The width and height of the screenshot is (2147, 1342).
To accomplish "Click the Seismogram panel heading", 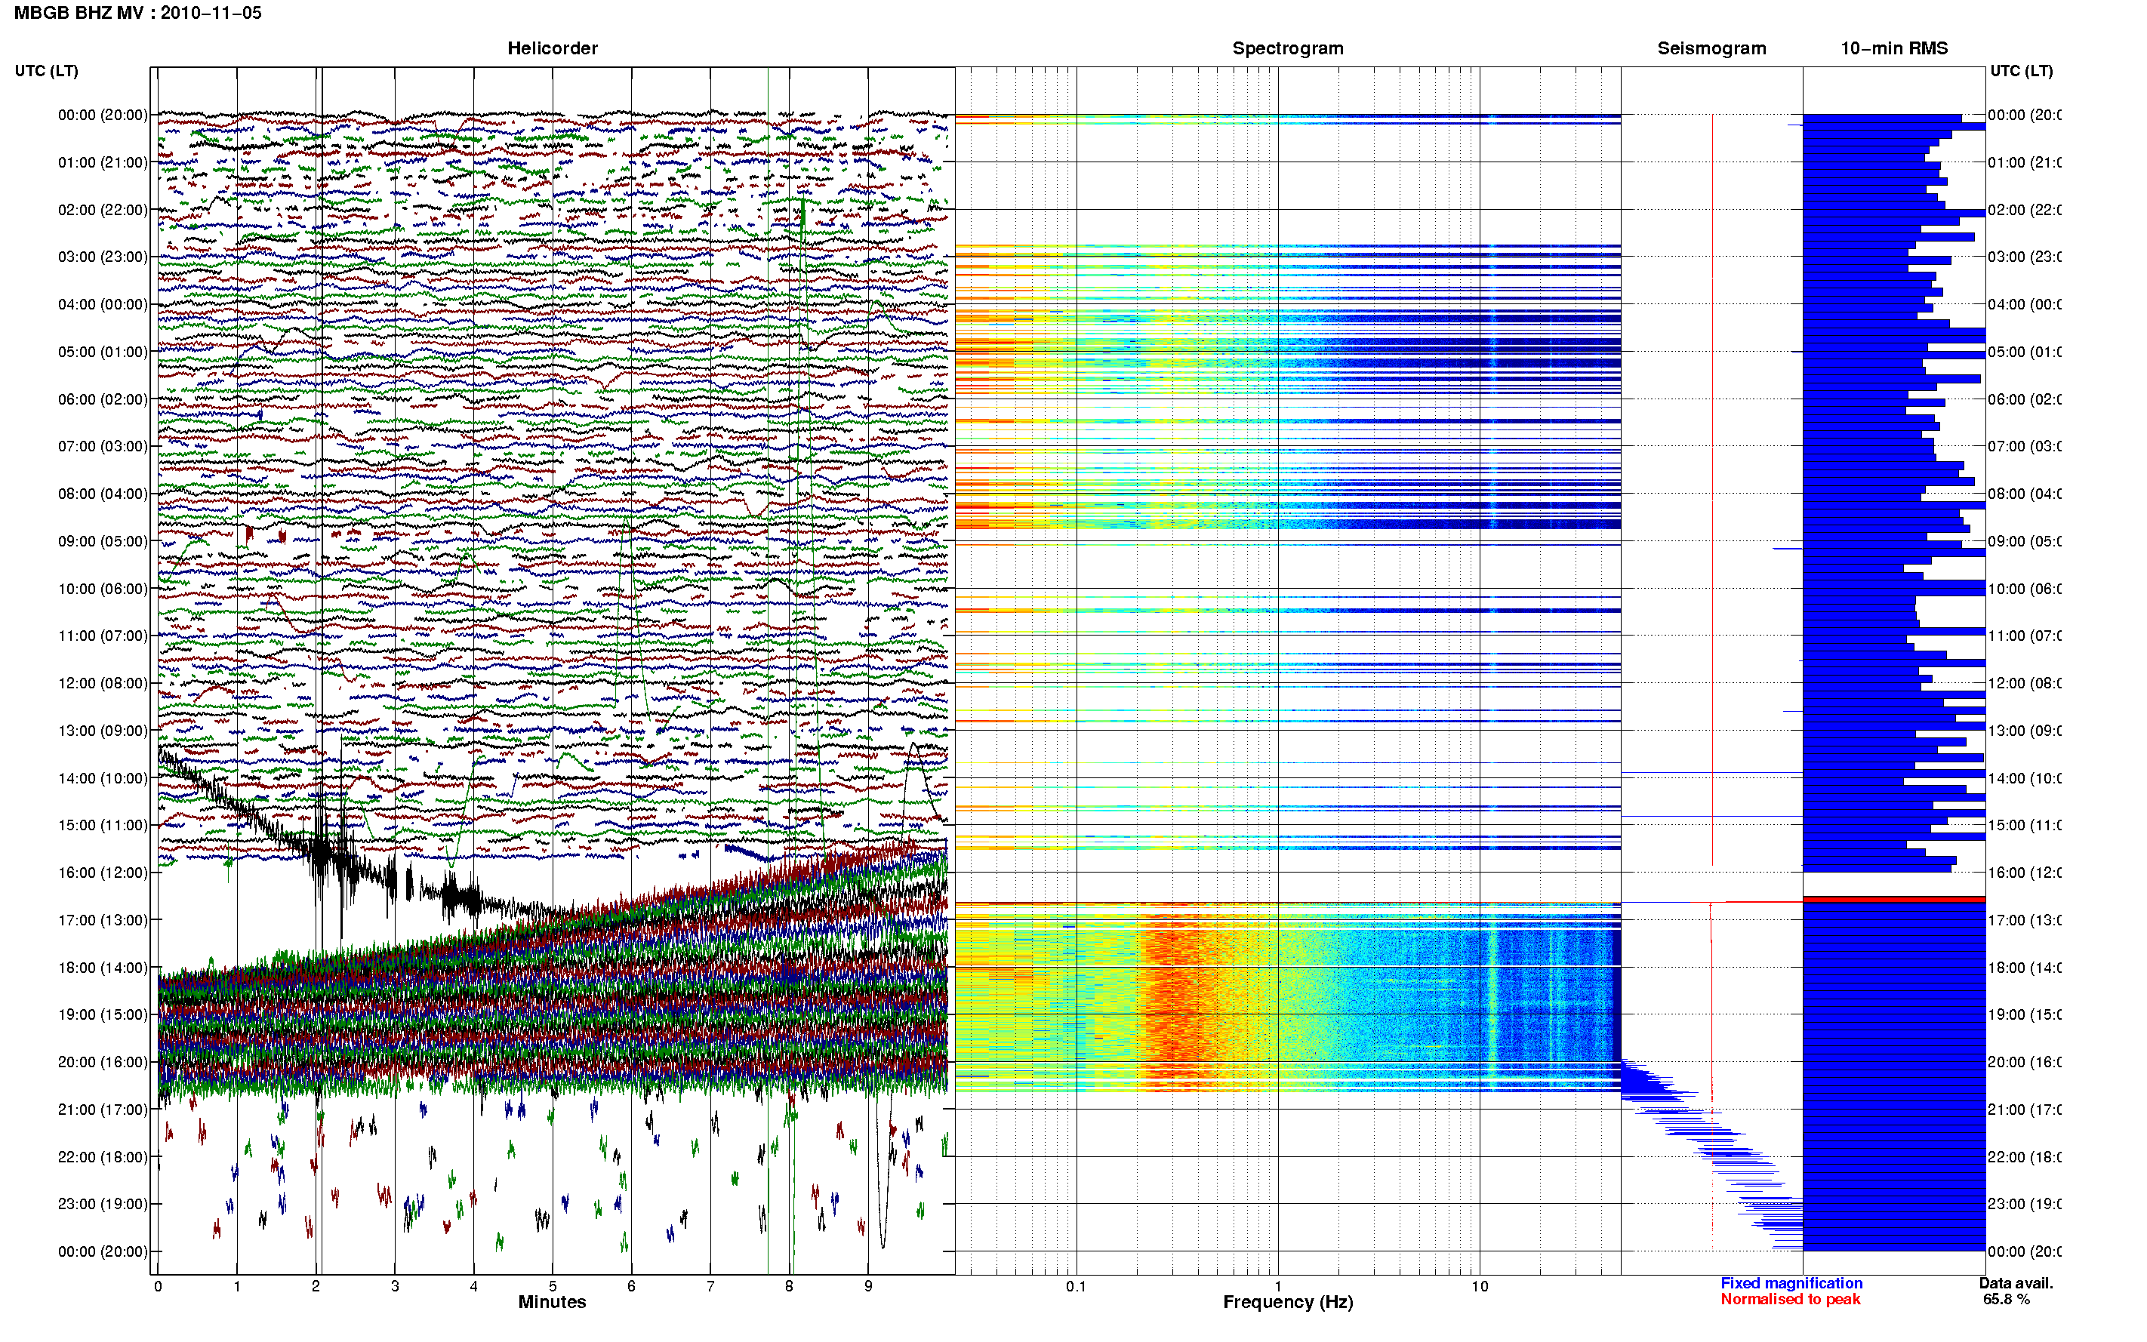I will (x=1711, y=48).
